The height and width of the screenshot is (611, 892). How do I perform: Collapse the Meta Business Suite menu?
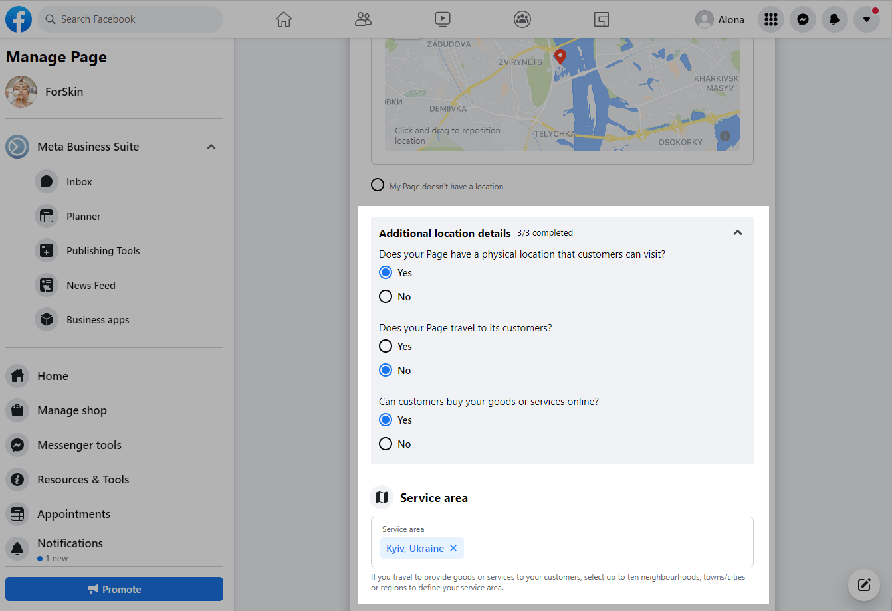pyautogui.click(x=211, y=147)
